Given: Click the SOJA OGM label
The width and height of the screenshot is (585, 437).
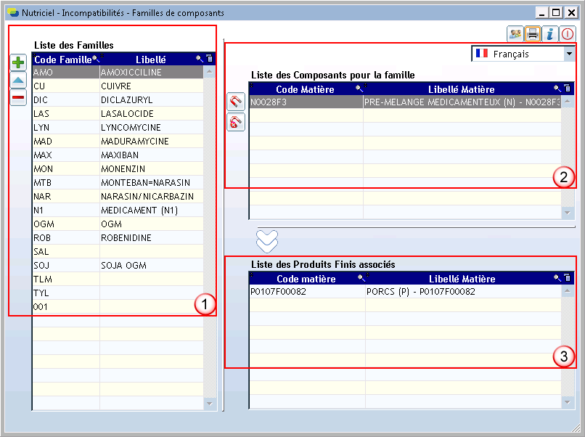Looking at the screenshot, I should coord(123,266).
